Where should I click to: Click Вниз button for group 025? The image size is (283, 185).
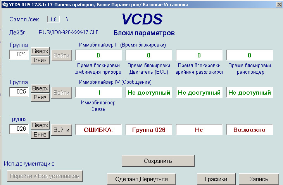pyautogui.click(x=40, y=97)
